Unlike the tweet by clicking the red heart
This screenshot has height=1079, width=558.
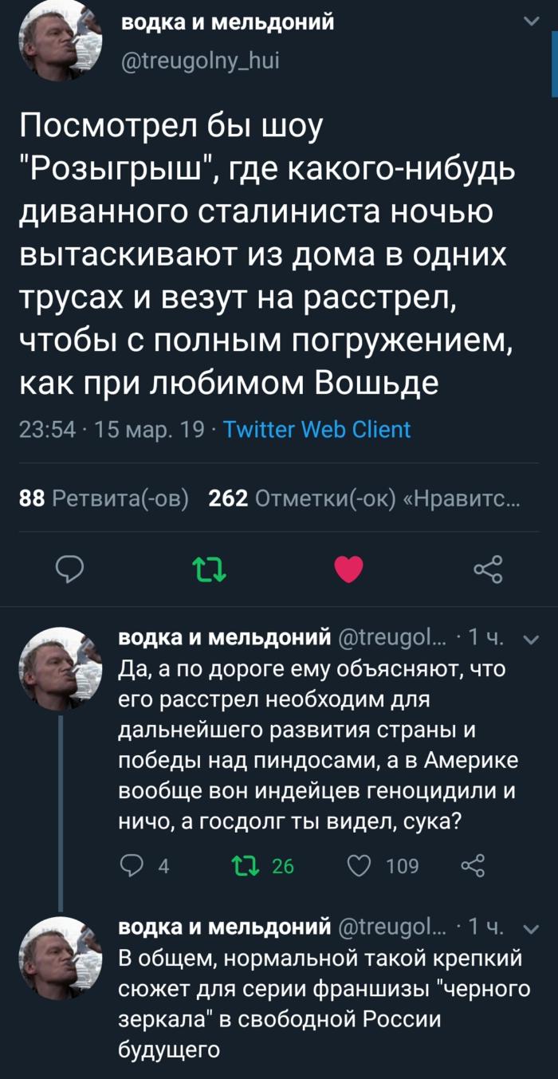[x=348, y=568]
